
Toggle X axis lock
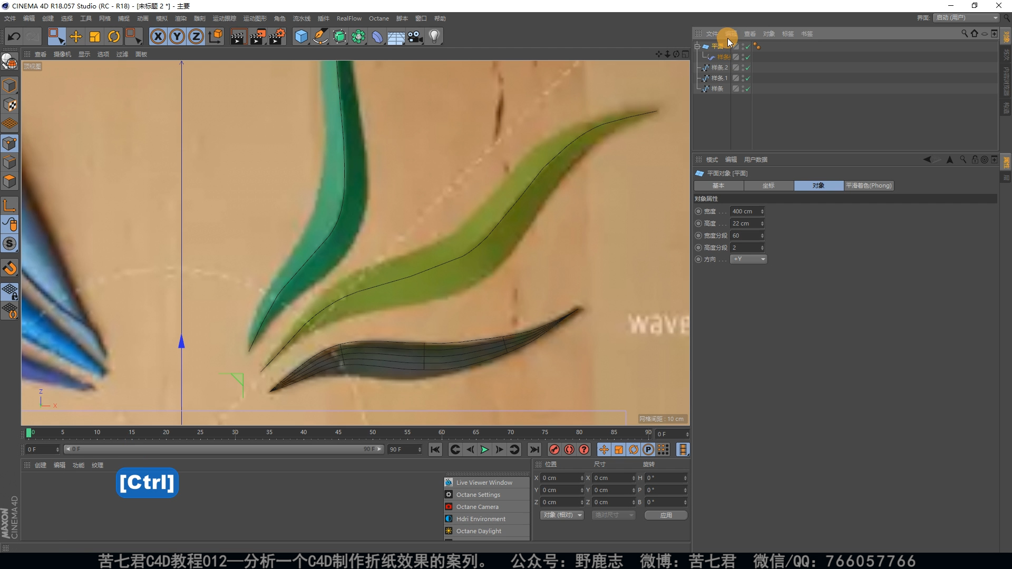(x=158, y=36)
